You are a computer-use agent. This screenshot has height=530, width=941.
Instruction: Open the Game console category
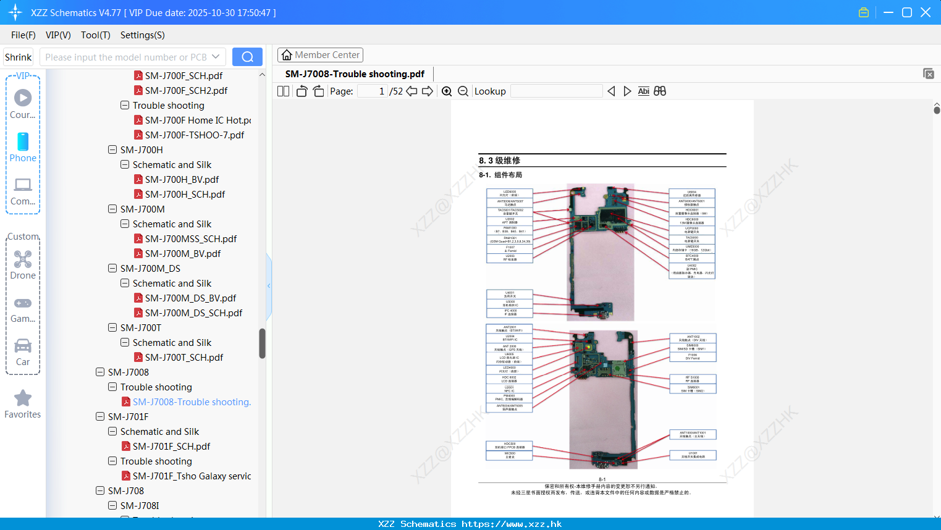(x=23, y=308)
